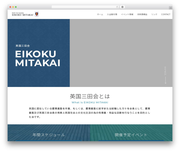Minimize the window with yellow button

coord(13,7)
